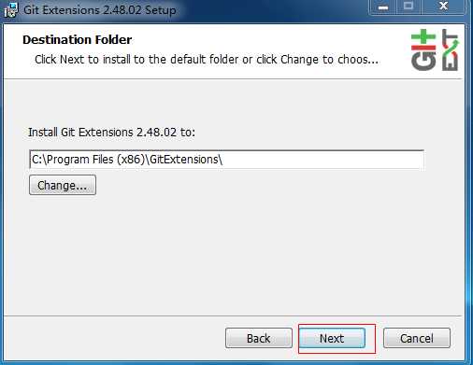473x365 pixels.
Task: Open the Change... folder browser
Action: (x=63, y=185)
